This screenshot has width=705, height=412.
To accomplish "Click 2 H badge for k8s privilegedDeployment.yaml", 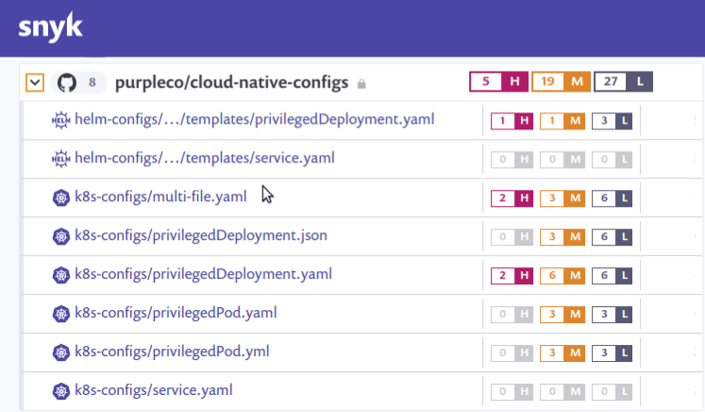I will pyautogui.click(x=512, y=276).
